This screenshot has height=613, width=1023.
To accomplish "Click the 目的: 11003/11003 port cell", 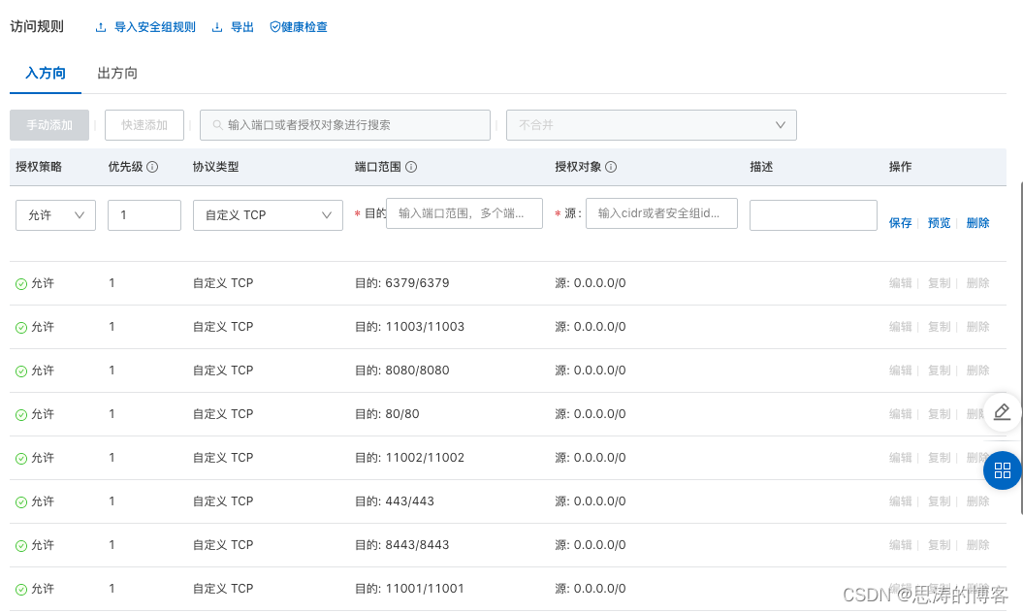I will (x=410, y=327).
